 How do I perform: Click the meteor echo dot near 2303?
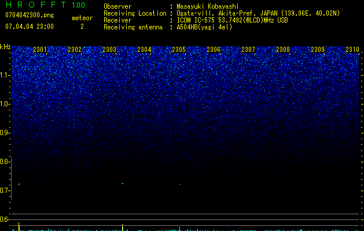pyautogui.click(x=123, y=184)
